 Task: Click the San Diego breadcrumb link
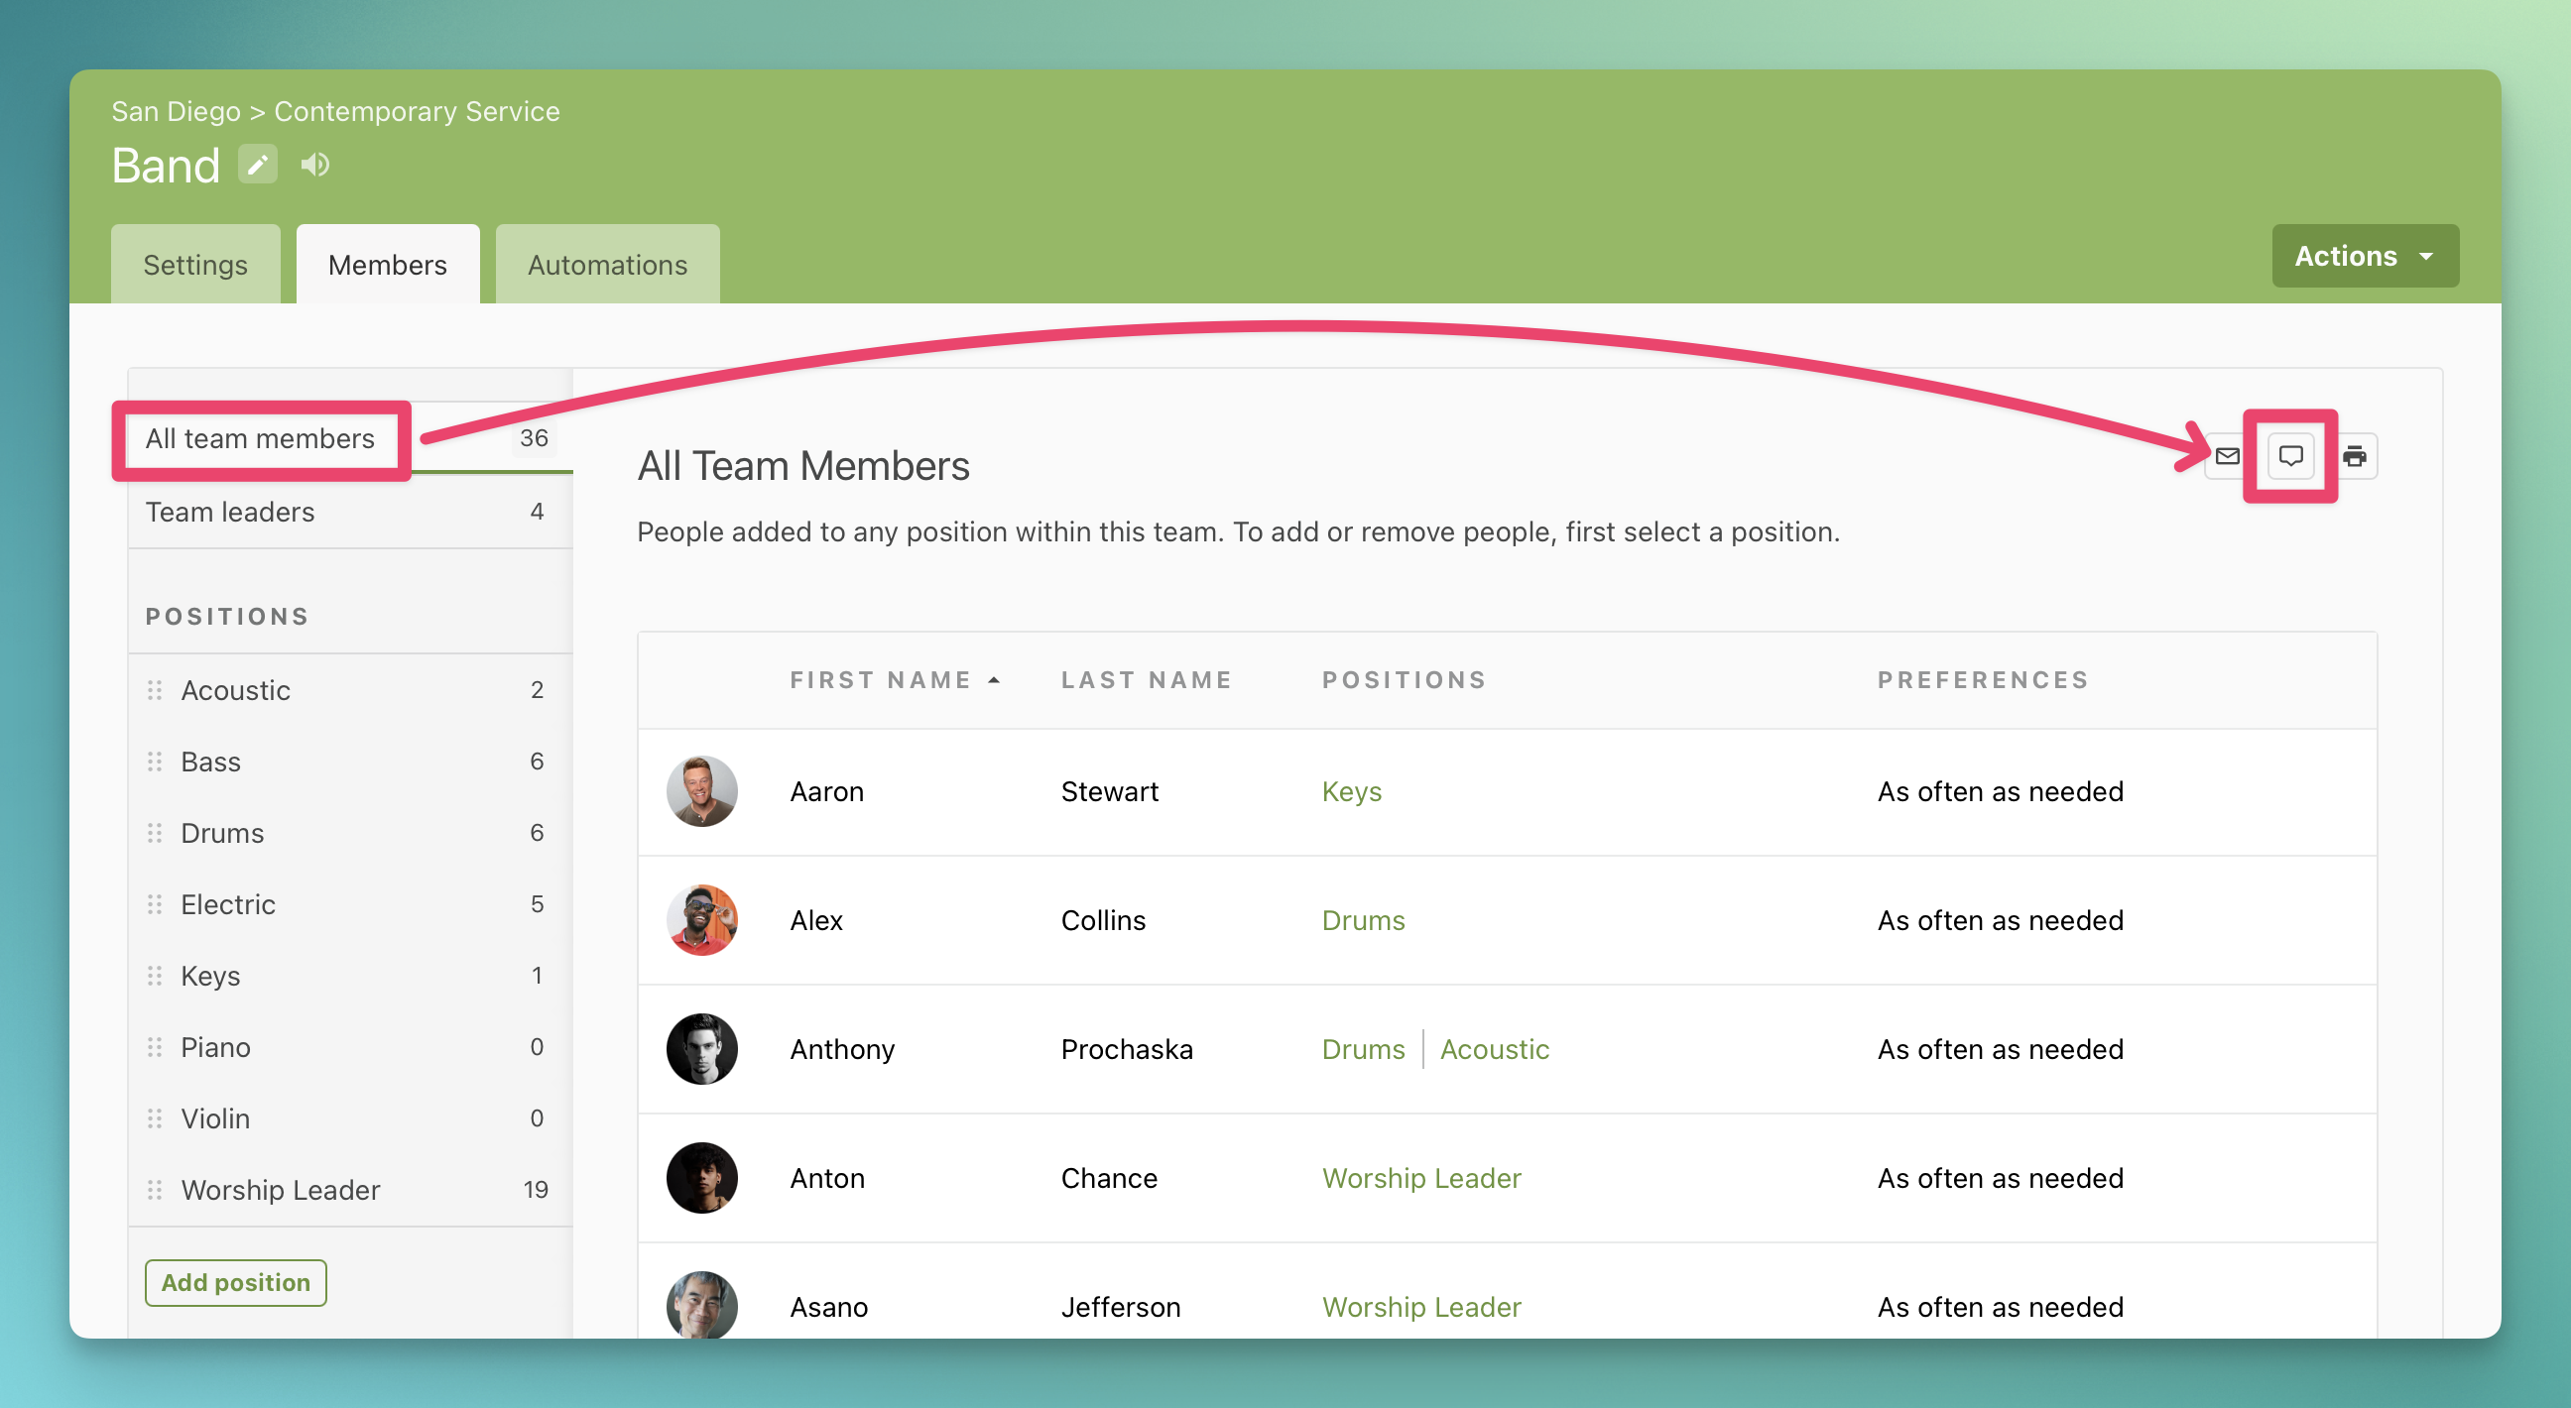click(x=176, y=112)
